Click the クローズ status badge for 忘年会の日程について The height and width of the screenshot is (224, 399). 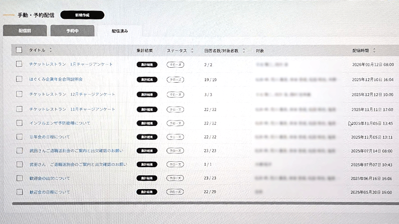(x=175, y=137)
